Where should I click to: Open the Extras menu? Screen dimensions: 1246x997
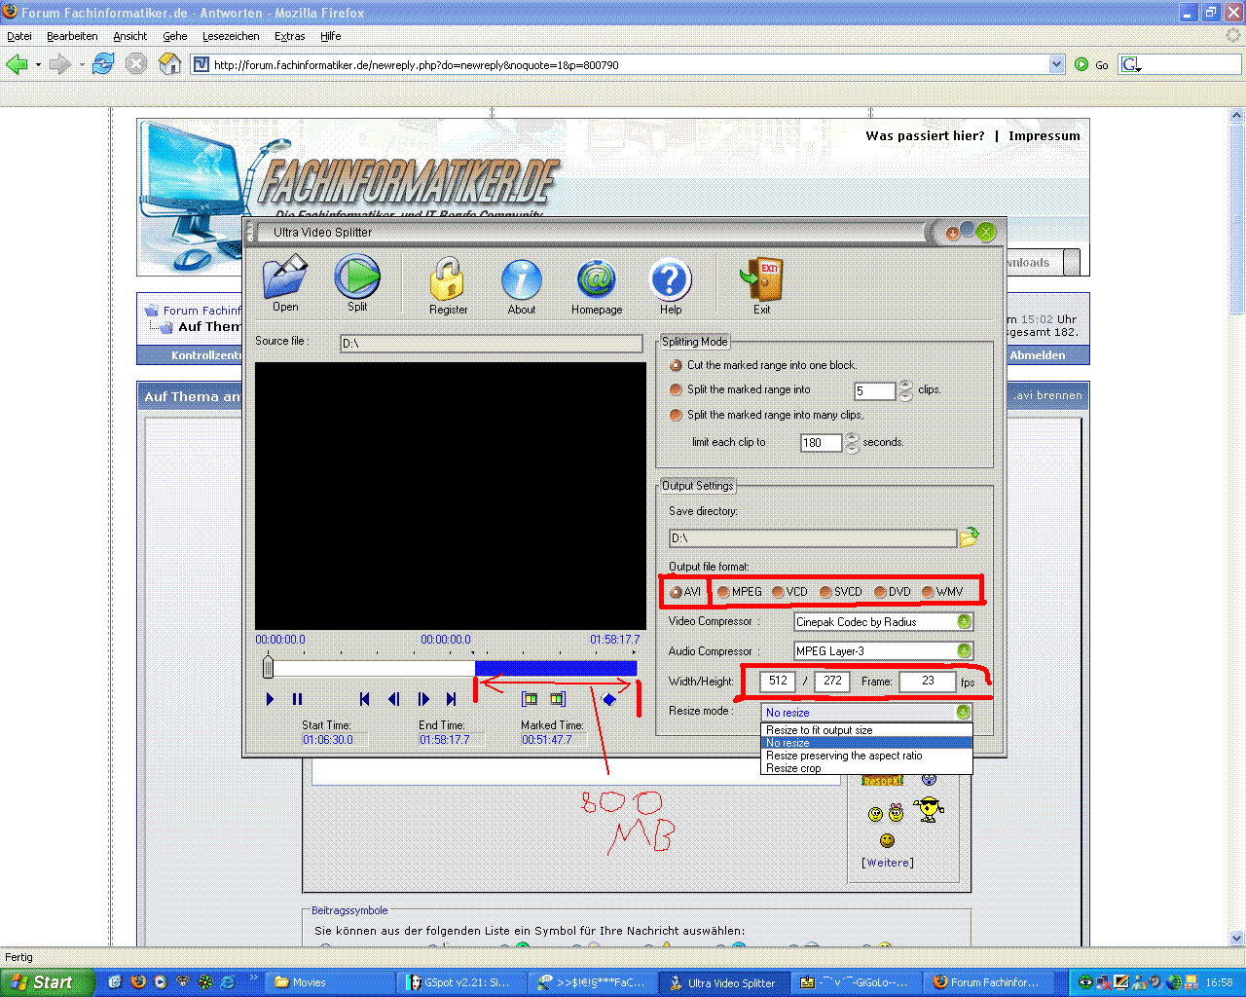(289, 36)
